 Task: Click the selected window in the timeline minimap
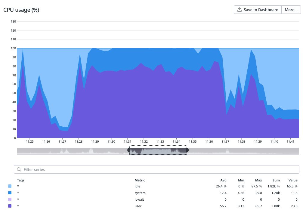pos(158,150)
